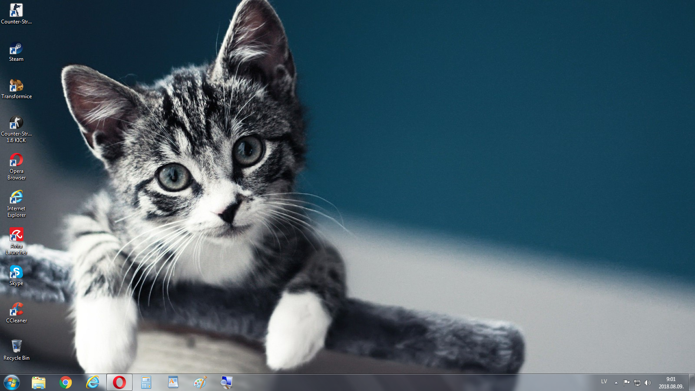Select the Recycle Bin icon
695x391 pixels.
pos(17,351)
